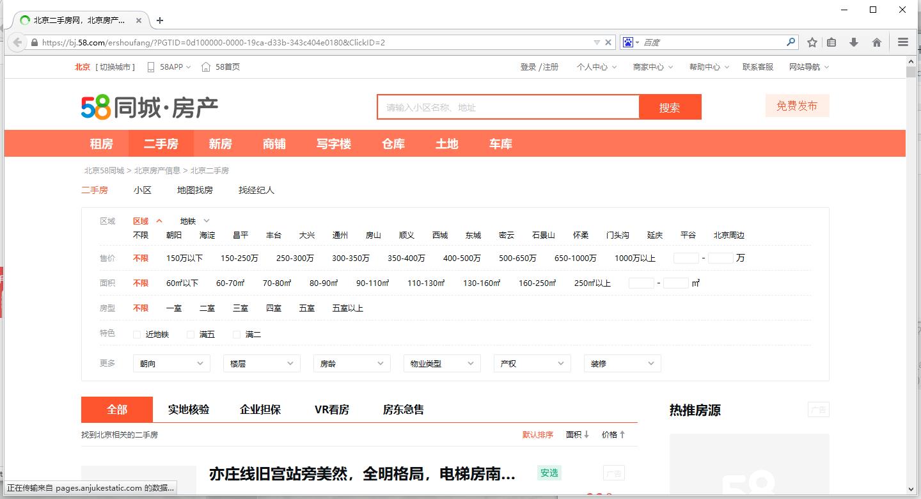Open the 朝向 dropdown

coord(171,363)
